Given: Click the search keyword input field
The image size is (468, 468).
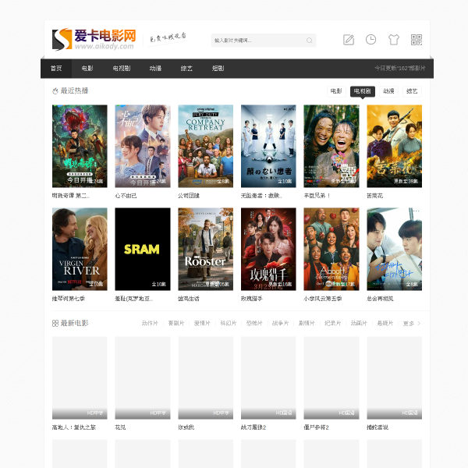Looking at the screenshot, I should (257, 41).
